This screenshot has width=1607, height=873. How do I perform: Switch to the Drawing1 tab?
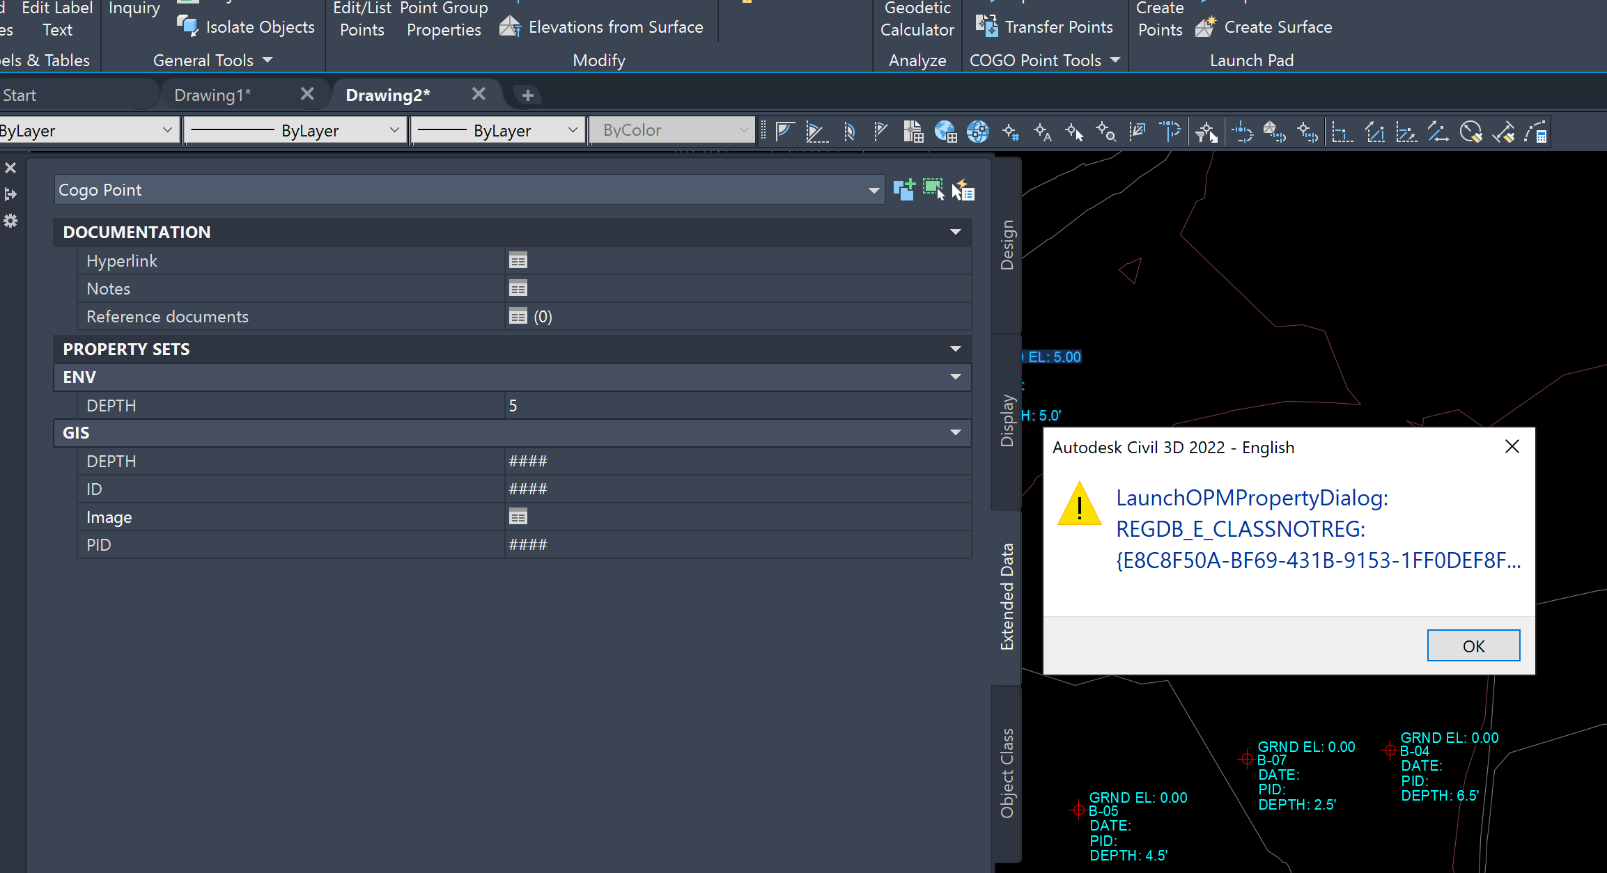[x=212, y=95]
